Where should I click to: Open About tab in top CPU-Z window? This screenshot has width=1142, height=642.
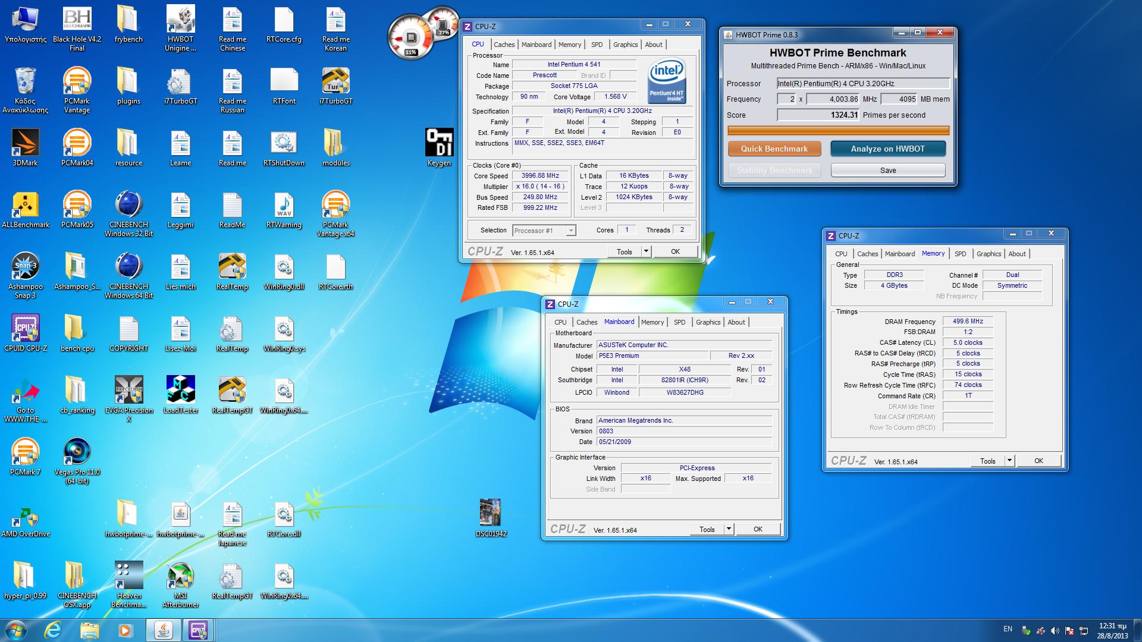tap(654, 45)
